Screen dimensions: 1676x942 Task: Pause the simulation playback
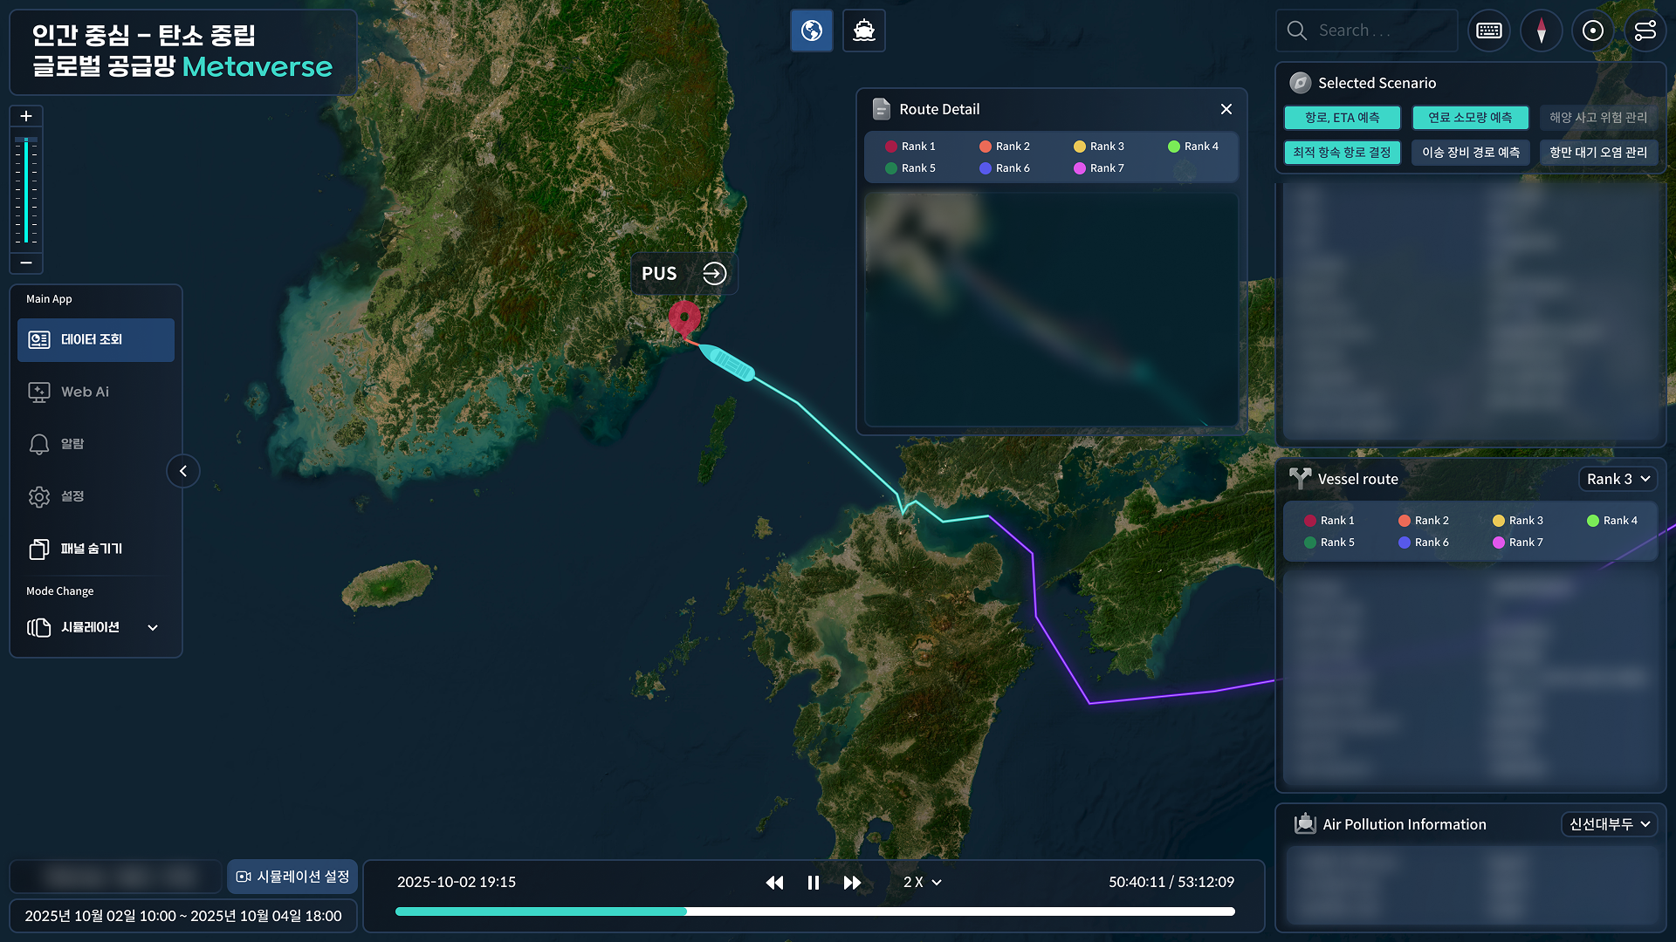[814, 883]
